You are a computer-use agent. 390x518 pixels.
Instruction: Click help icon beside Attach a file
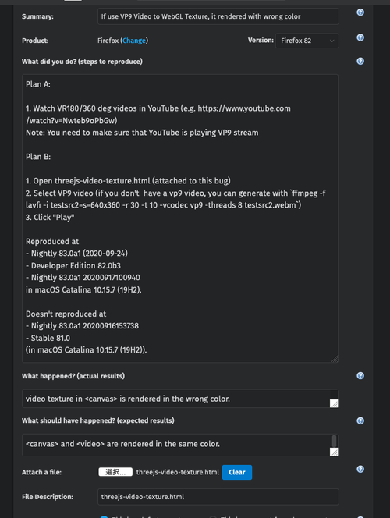pyautogui.click(x=360, y=469)
